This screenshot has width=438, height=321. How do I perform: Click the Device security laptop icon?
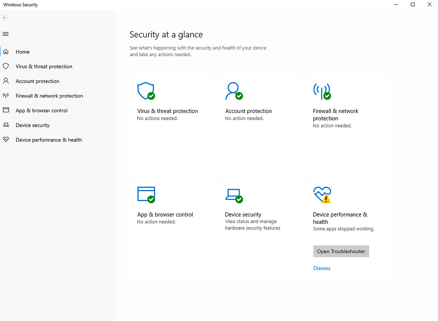click(x=234, y=195)
